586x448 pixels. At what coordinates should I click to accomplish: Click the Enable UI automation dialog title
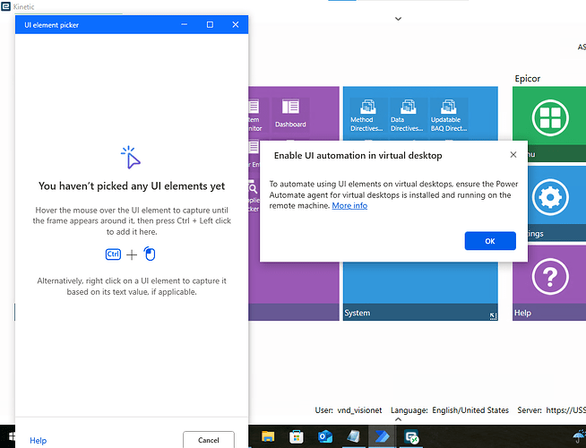tap(358, 155)
